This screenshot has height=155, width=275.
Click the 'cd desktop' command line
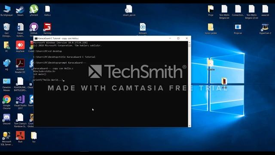click(x=48, y=51)
